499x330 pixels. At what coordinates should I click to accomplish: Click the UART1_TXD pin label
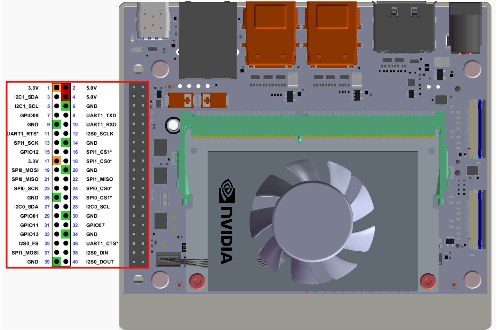(x=101, y=115)
